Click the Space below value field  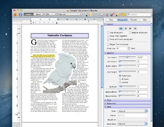[143, 96]
